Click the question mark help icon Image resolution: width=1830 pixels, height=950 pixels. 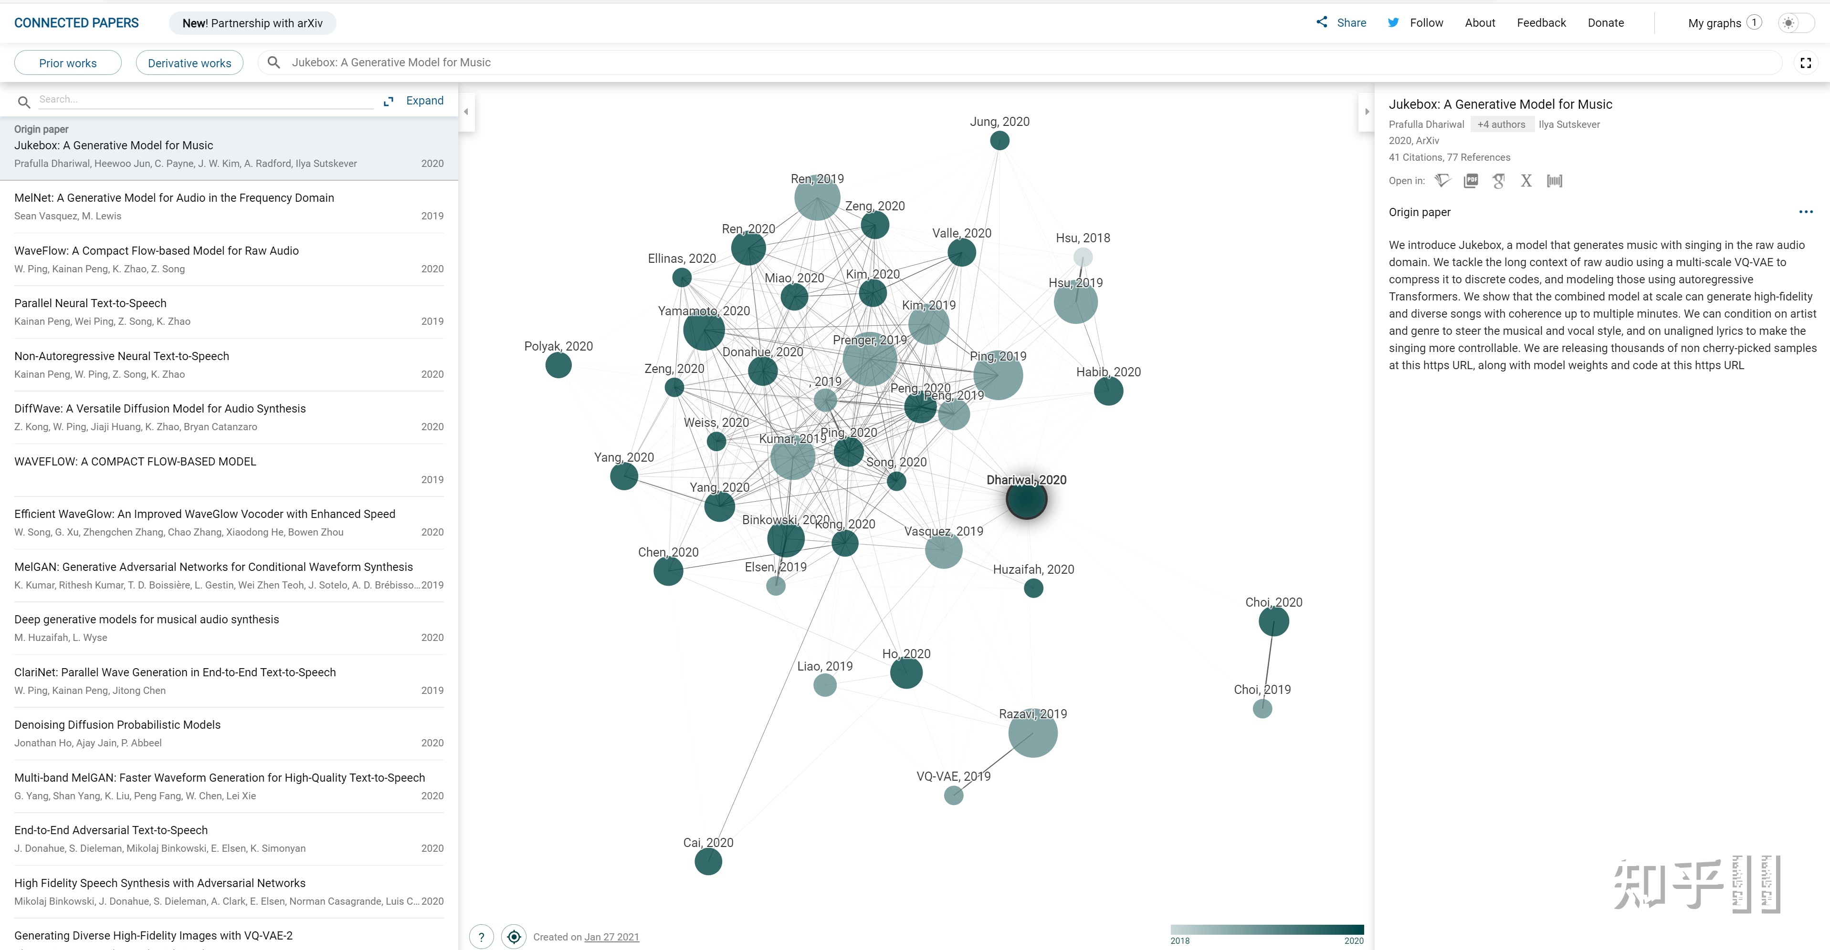pos(481,936)
